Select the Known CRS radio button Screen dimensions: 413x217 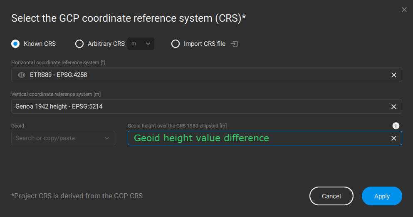tap(15, 44)
